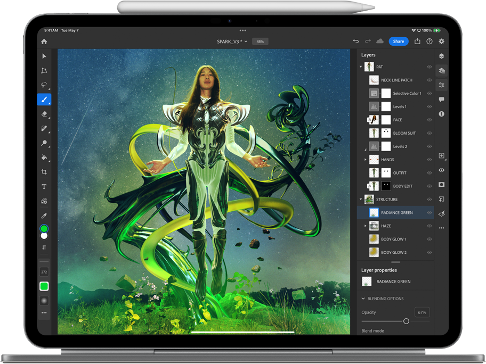Pick the Eyedropper tool
486x364 pixels.
[x=44, y=216]
